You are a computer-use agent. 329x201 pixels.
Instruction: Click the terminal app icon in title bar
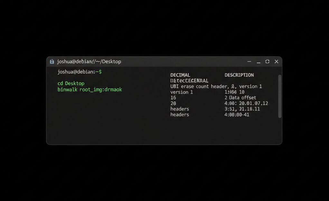click(52, 61)
